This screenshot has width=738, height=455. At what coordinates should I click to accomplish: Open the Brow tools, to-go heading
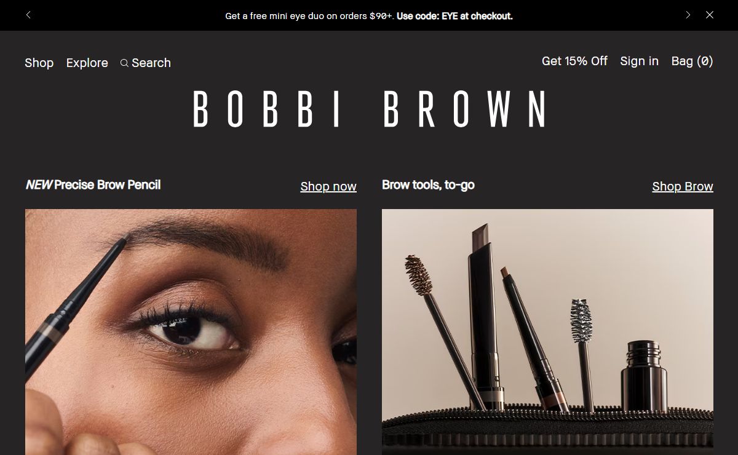click(x=428, y=184)
